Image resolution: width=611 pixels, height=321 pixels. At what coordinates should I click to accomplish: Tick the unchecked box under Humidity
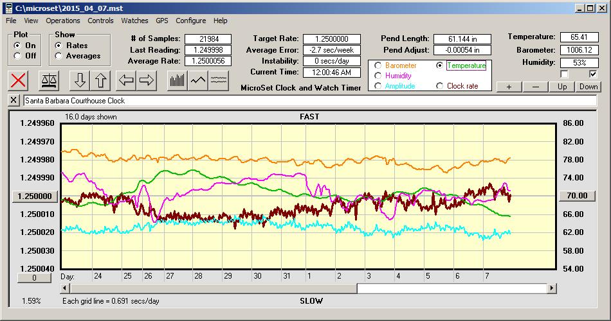(564, 74)
